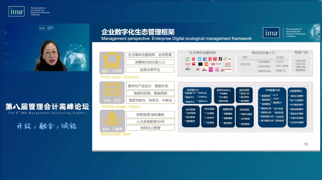Click the OLAP entry in DW数据仓库

(276, 99)
